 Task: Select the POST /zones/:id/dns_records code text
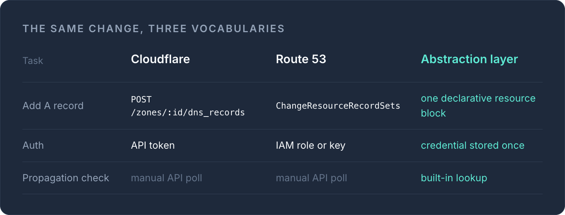point(188,106)
